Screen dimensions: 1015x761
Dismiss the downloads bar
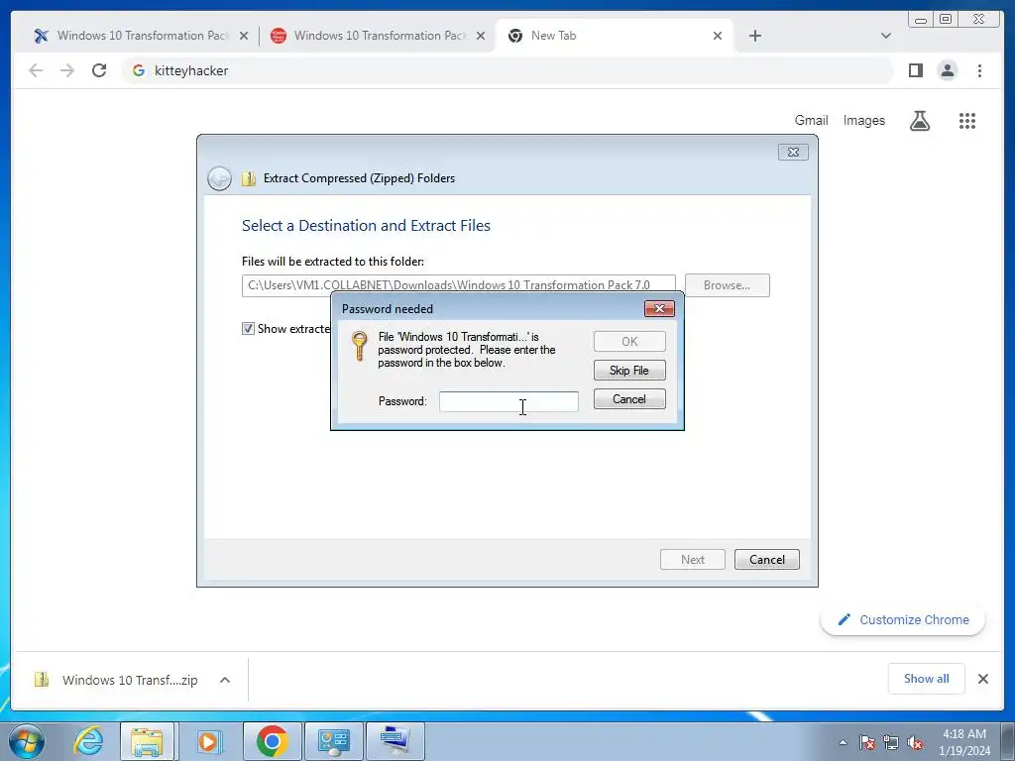pyautogui.click(x=983, y=679)
